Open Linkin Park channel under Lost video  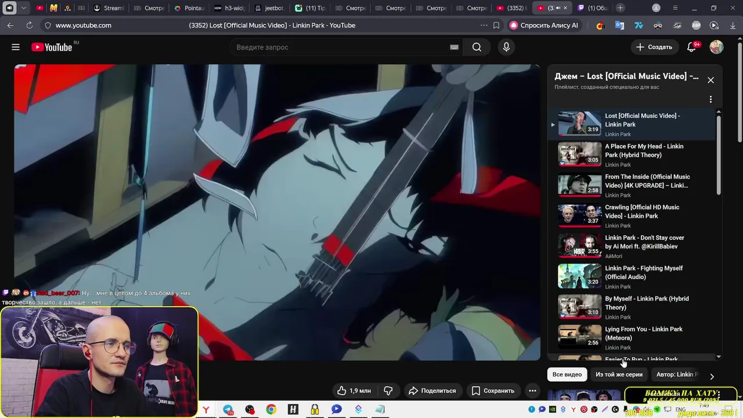[x=618, y=134]
